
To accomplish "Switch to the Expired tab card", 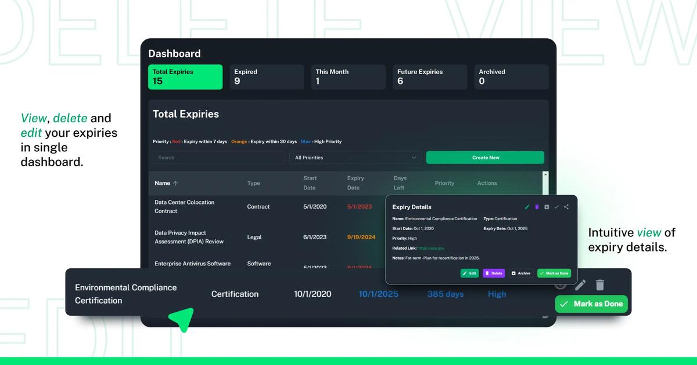I will [x=267, y=77].
